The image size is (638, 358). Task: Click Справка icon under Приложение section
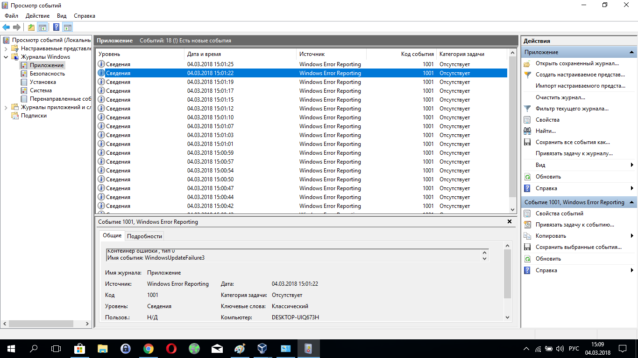pos(527,188)
